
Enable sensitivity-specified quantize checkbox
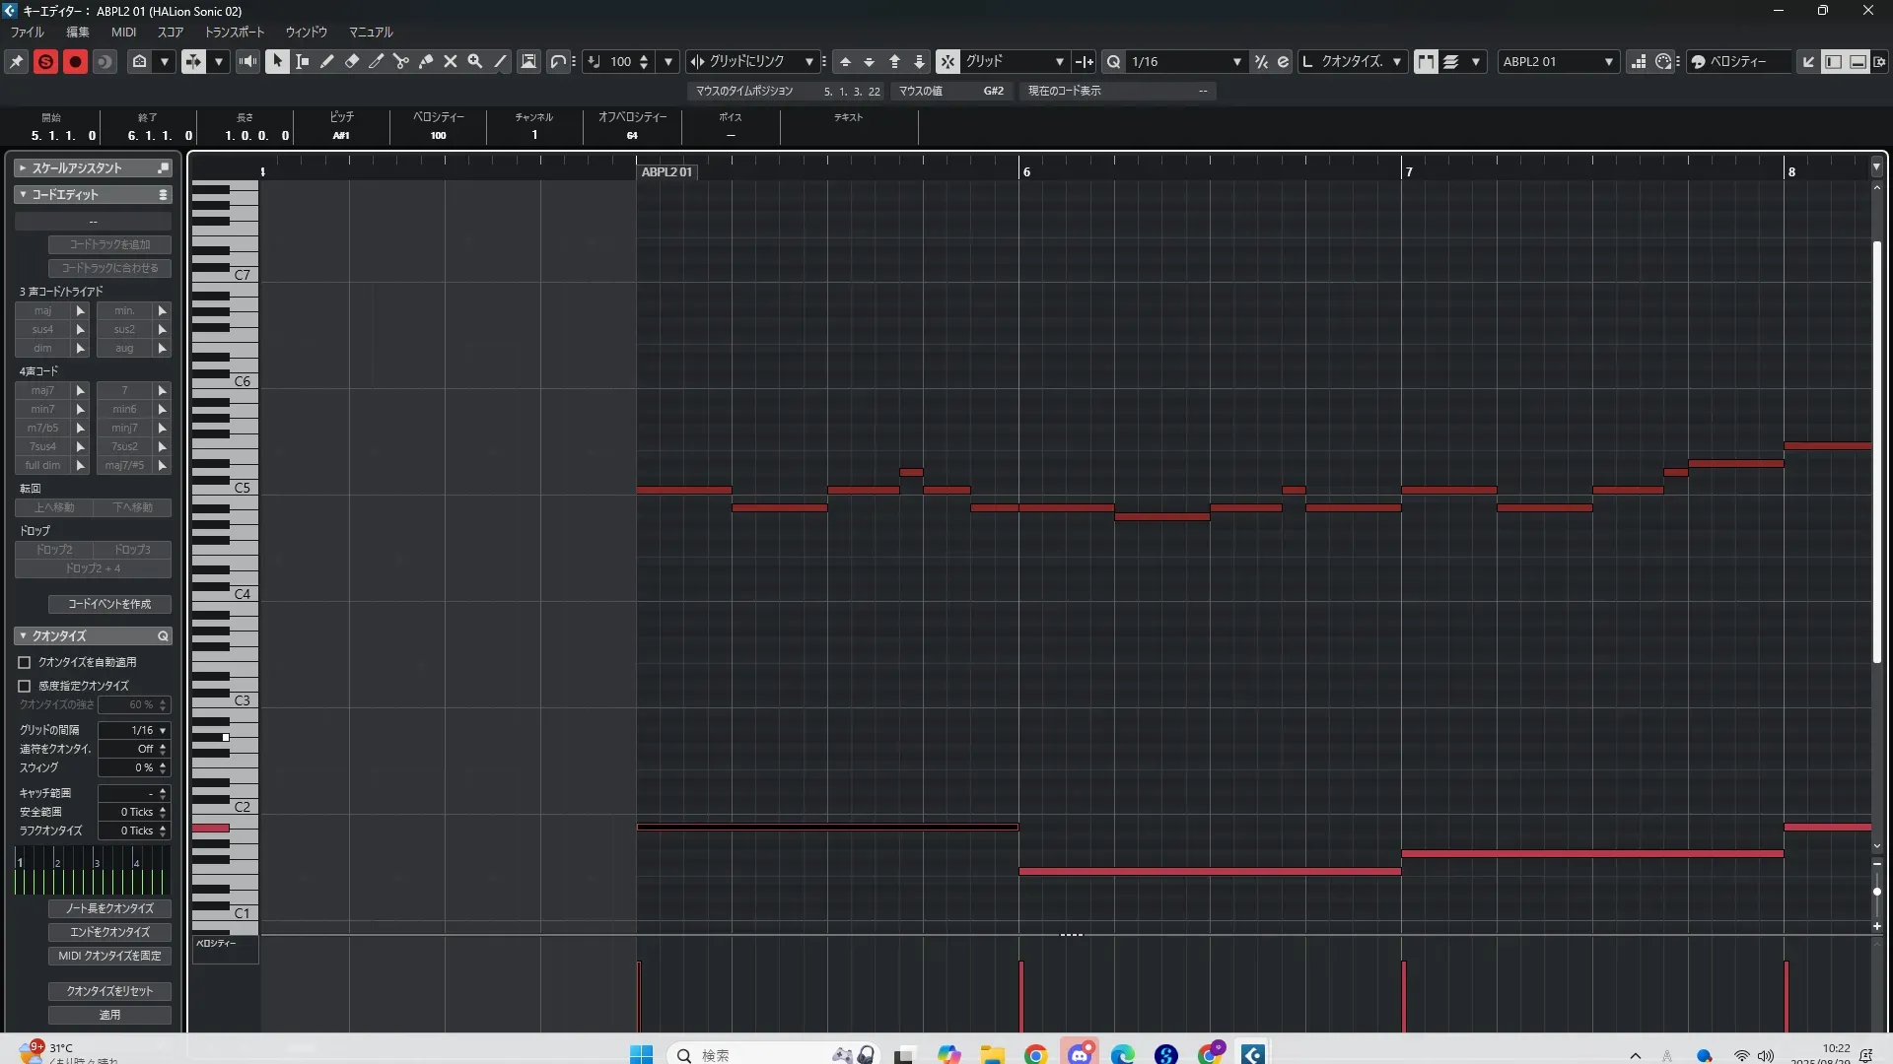[25, 686]
